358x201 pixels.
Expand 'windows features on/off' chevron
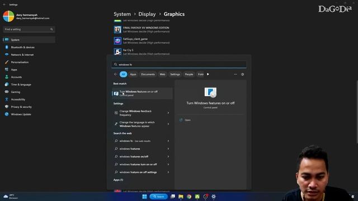tap(168, 156)
